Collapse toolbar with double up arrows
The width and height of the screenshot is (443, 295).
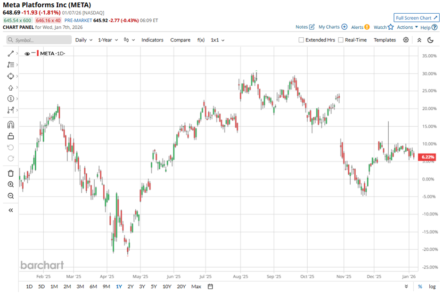point(419,40)
